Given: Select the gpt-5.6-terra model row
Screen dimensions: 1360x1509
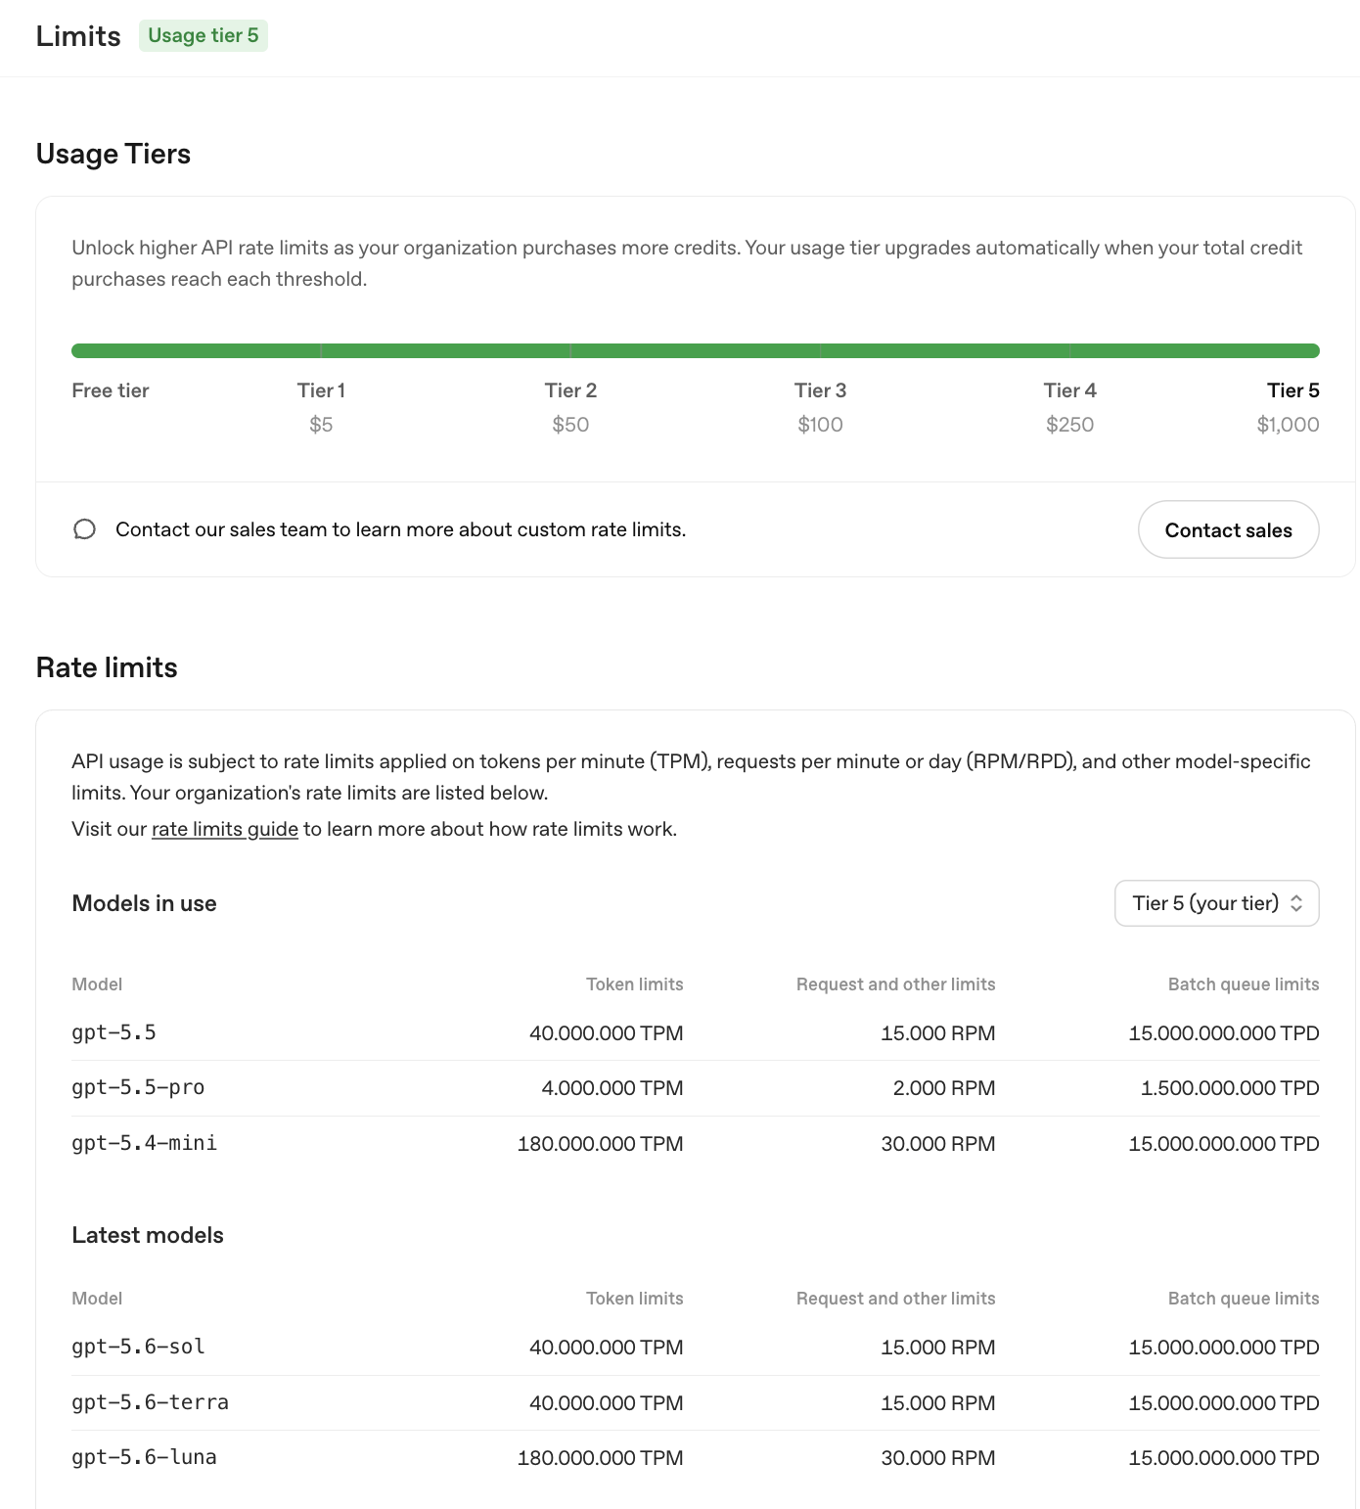Looking at the screenshot, I should click(696, 1403).
